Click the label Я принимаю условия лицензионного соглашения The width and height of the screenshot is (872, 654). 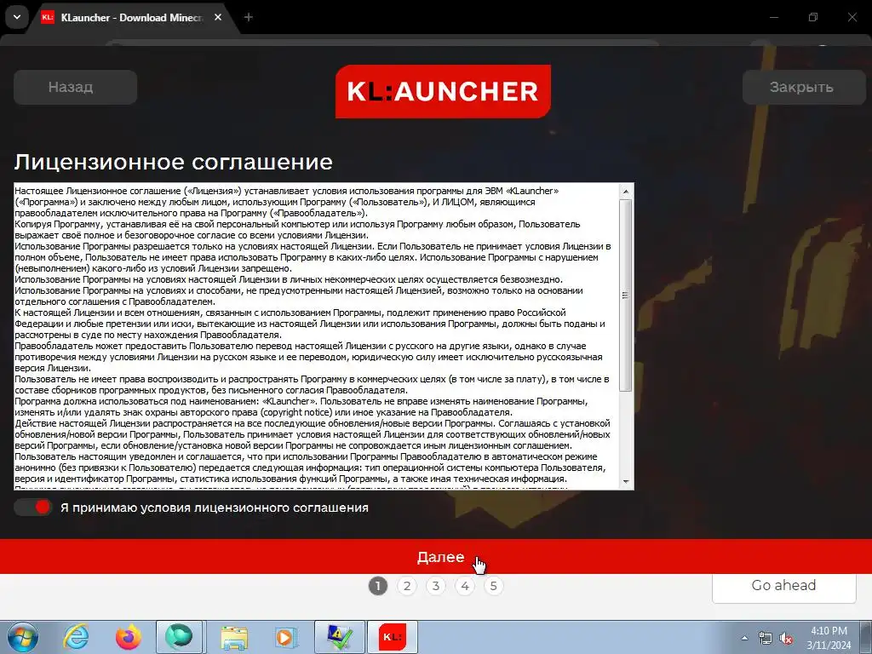[x=214, y=508]
